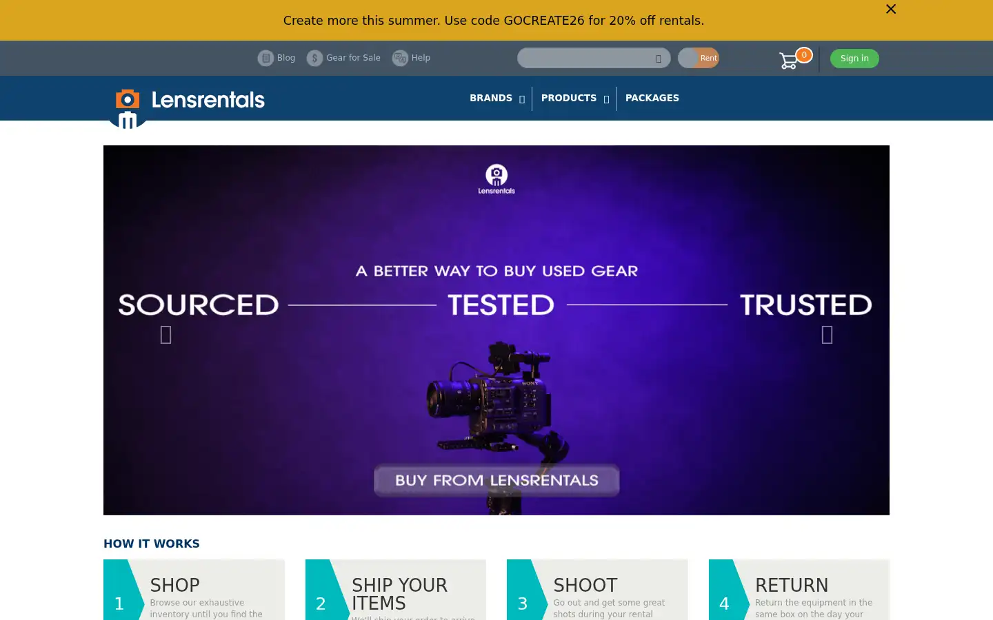This screenshot has width=993, height=620.
Task: Click the Gear for Sale dollar icon
Action: coord(314,59)
